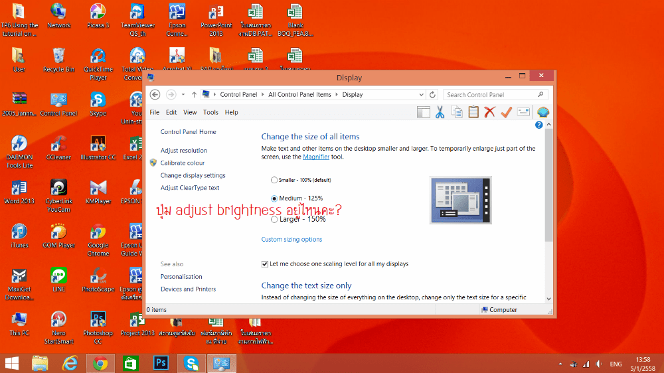Click the Forward navigation arrow
Screen dimensions: 664x373
click(x=171, y=94)
